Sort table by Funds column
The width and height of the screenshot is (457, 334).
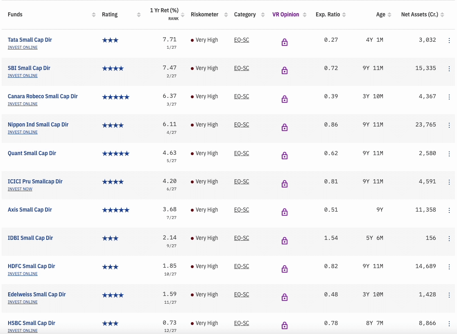93,15
